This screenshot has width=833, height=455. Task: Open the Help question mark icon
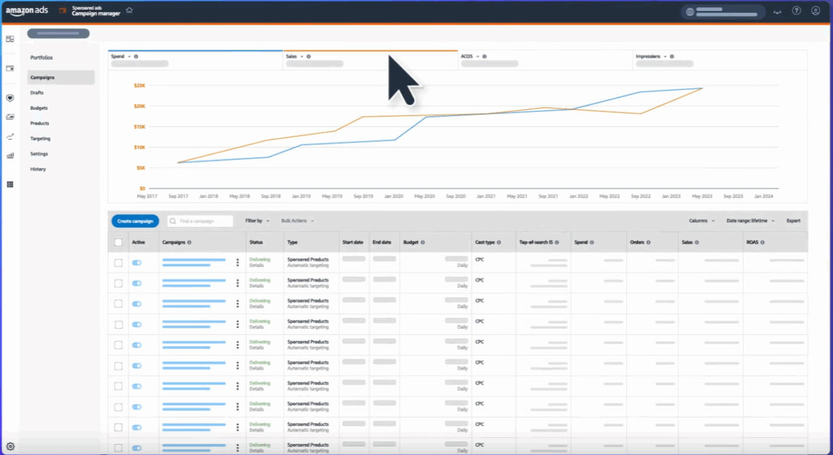pyautogui.click(x=796, y=10)
